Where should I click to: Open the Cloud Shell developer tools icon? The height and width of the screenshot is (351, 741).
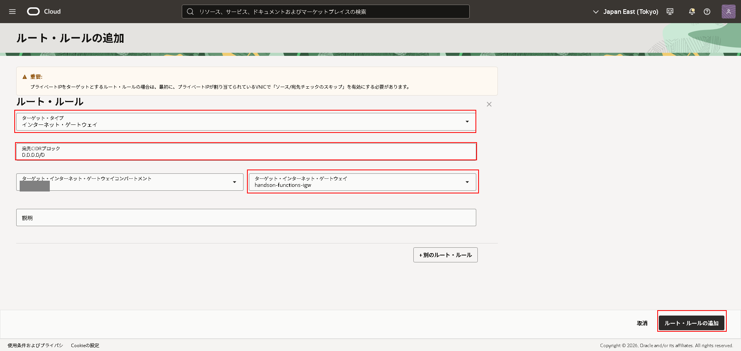tap(670, 12)
